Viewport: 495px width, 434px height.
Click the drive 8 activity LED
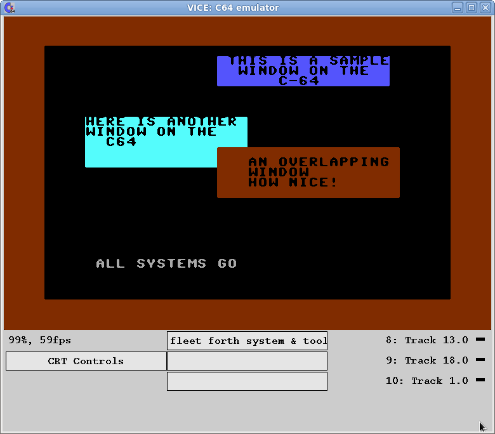coord(480,339)
